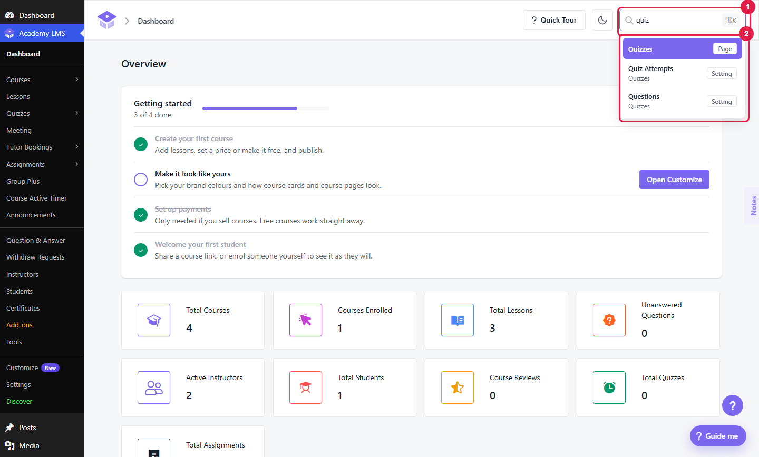Select the Quizzes page search result
The image size is (759, 457).
[x=683, y=49]
